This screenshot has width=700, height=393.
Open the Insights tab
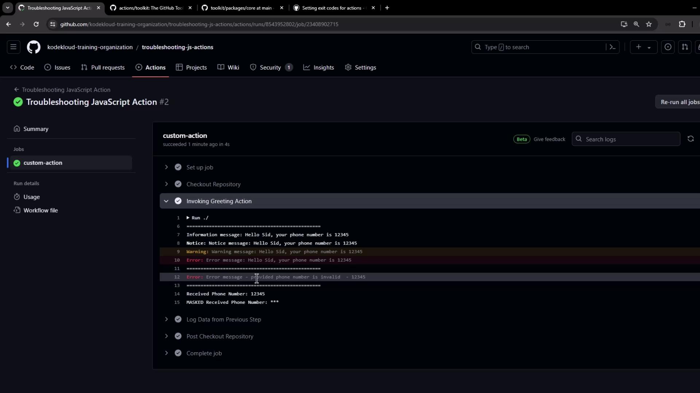(323, 67)
